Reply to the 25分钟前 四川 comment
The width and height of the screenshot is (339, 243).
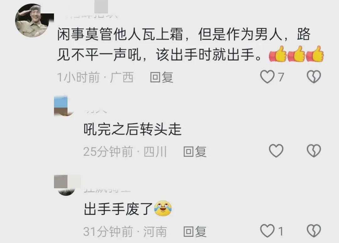point(195,151)
